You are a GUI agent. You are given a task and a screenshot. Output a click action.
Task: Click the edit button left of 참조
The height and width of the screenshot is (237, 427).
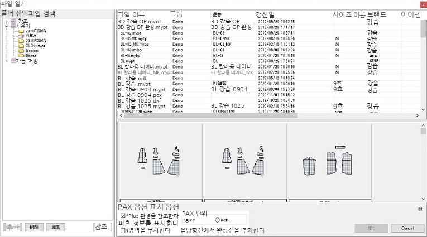pyautogui.click(x=56, y=227)
